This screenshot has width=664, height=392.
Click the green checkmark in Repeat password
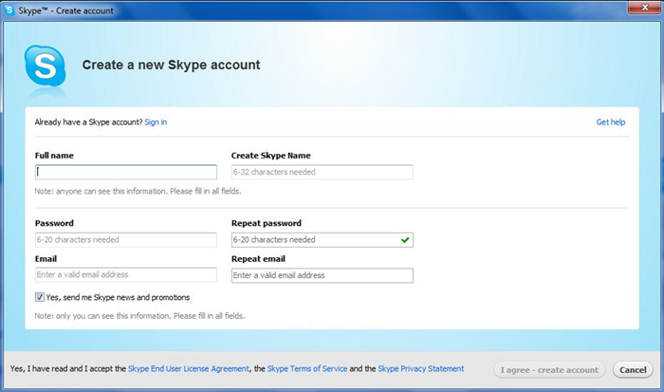point(405,240)
